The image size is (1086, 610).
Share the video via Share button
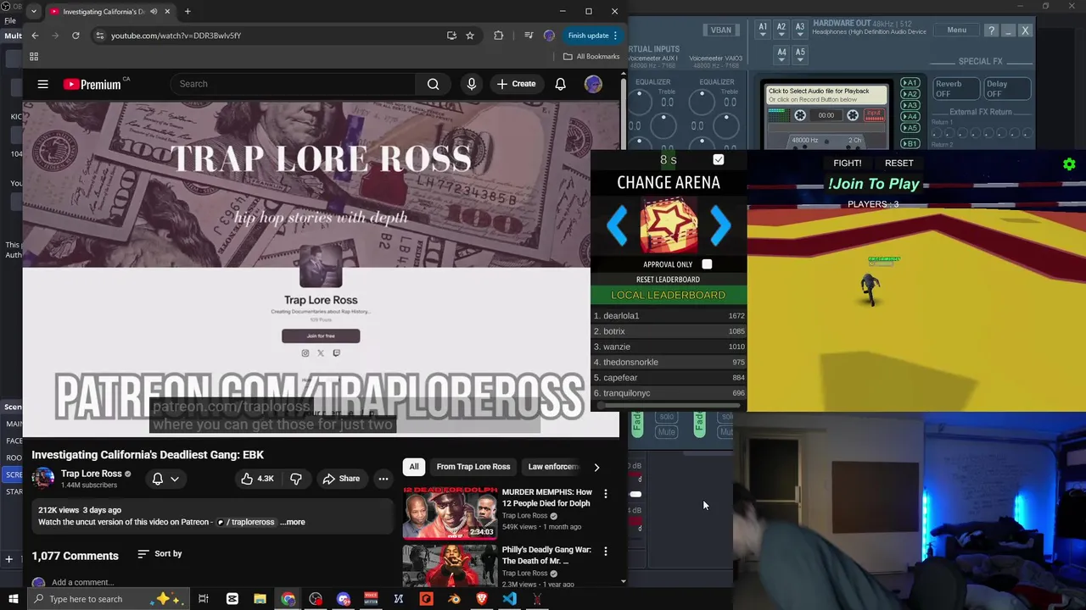[x=341, y=479]
